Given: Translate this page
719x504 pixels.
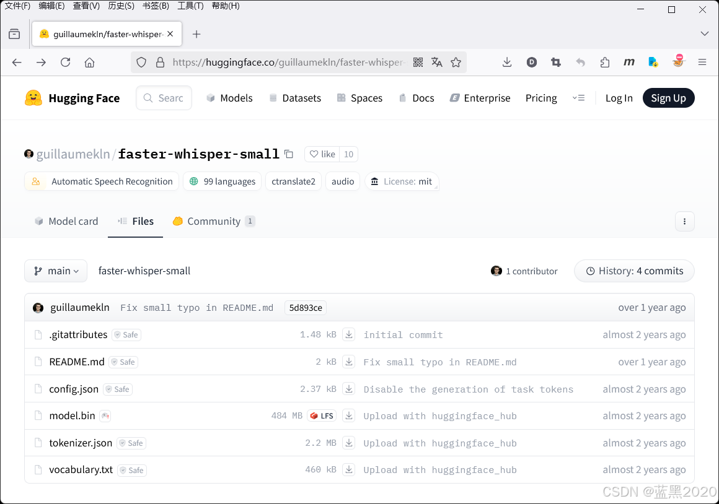Looking at the screenshot, I should [436, 63].
